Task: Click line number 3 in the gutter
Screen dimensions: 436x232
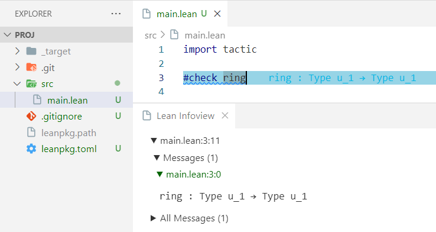Action: [161, 78]
